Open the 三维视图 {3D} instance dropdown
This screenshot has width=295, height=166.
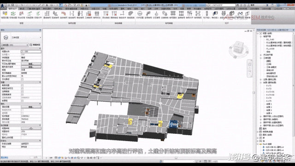15,45
